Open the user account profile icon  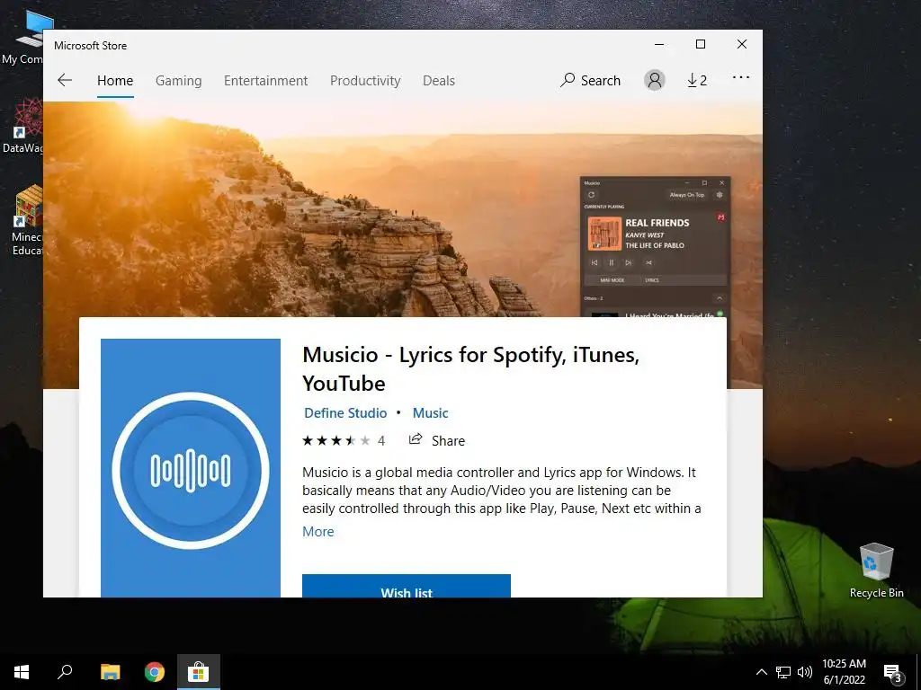pos(655,80)
